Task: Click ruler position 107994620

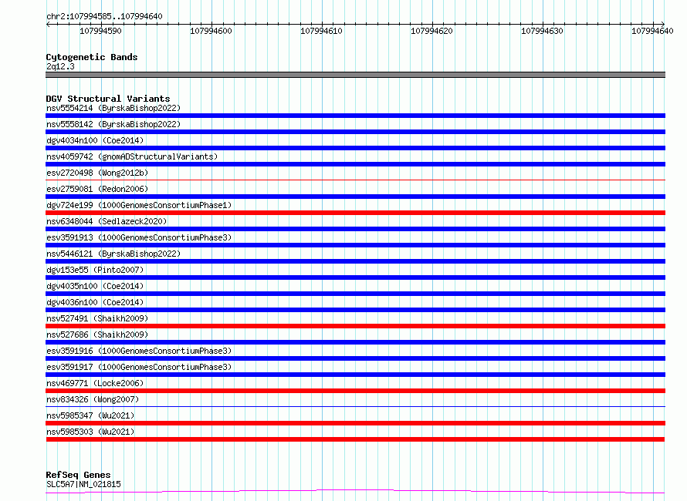Action: pos(432,31)
